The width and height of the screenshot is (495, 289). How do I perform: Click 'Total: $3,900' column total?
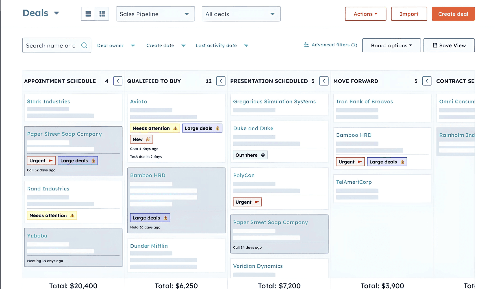pos(382,286)
